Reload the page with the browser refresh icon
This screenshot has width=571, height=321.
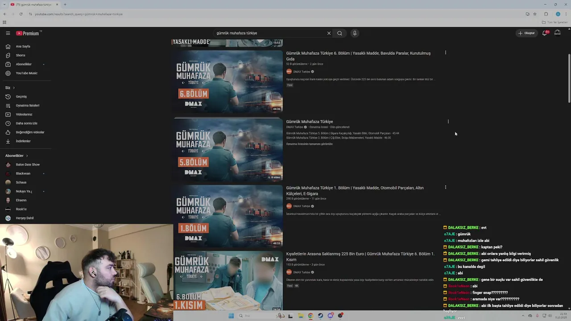pyautogui.click(x=21, y=14)
